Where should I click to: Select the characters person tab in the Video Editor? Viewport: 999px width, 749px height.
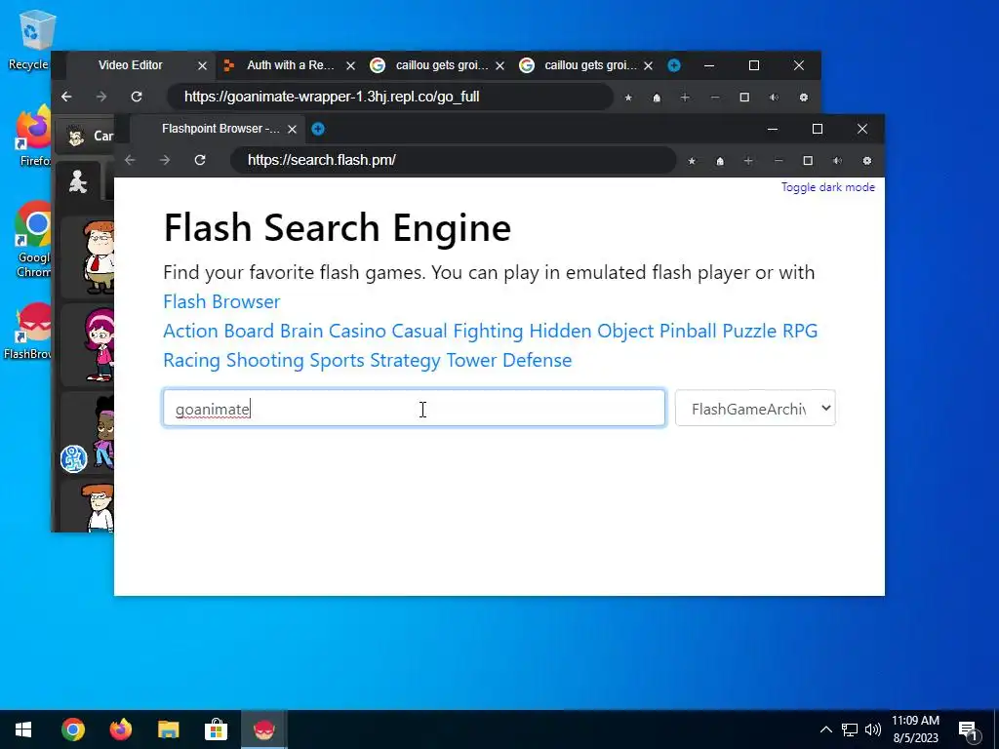click(78, 182)
